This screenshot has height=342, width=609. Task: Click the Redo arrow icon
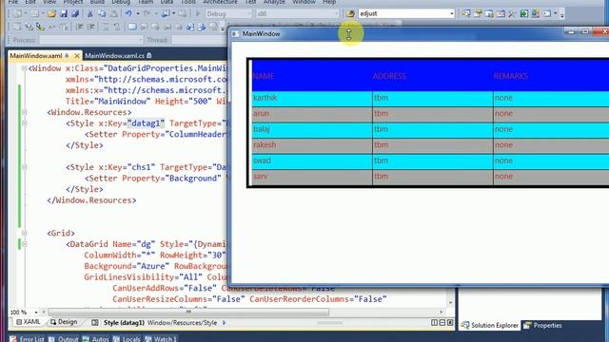coord(147,13)
